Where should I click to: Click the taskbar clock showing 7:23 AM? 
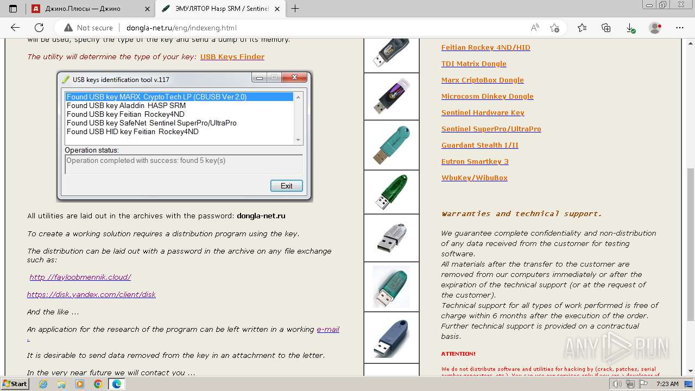coord(667,384)
